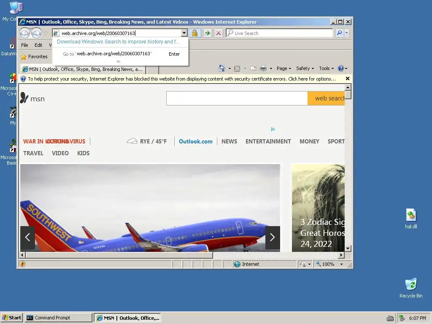Open the Outlook.com link
The image size is (432, 324).
(196, 141)
